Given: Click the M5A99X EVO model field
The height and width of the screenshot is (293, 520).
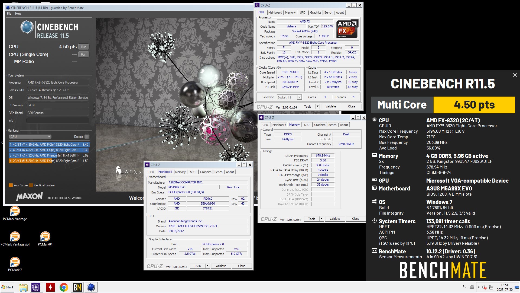Looking at the screenshot, I should [193, 187].
